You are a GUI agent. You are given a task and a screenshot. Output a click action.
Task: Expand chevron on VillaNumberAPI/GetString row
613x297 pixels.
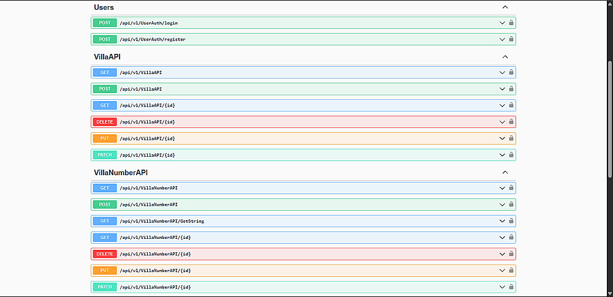coord(503,221)
